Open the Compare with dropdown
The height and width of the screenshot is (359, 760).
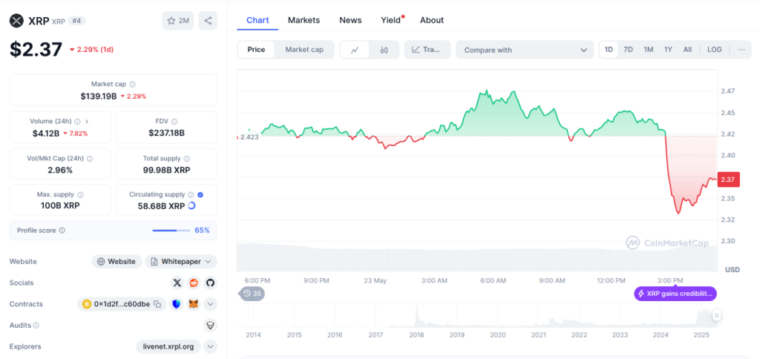pos(525,50)
